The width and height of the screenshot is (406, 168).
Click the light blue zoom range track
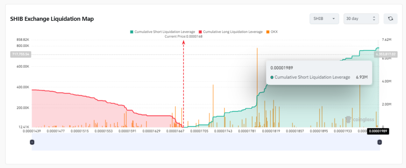tap(206, 142)
